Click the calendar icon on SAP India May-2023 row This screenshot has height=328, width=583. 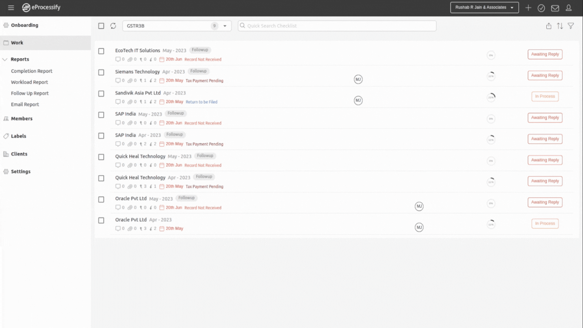[x=162, y=123]
